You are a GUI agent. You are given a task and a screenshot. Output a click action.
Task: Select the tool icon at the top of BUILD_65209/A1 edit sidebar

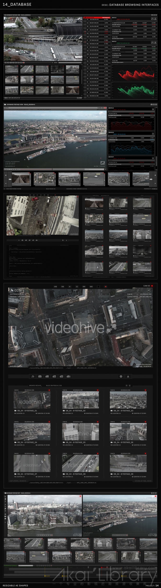coord(5,497)
